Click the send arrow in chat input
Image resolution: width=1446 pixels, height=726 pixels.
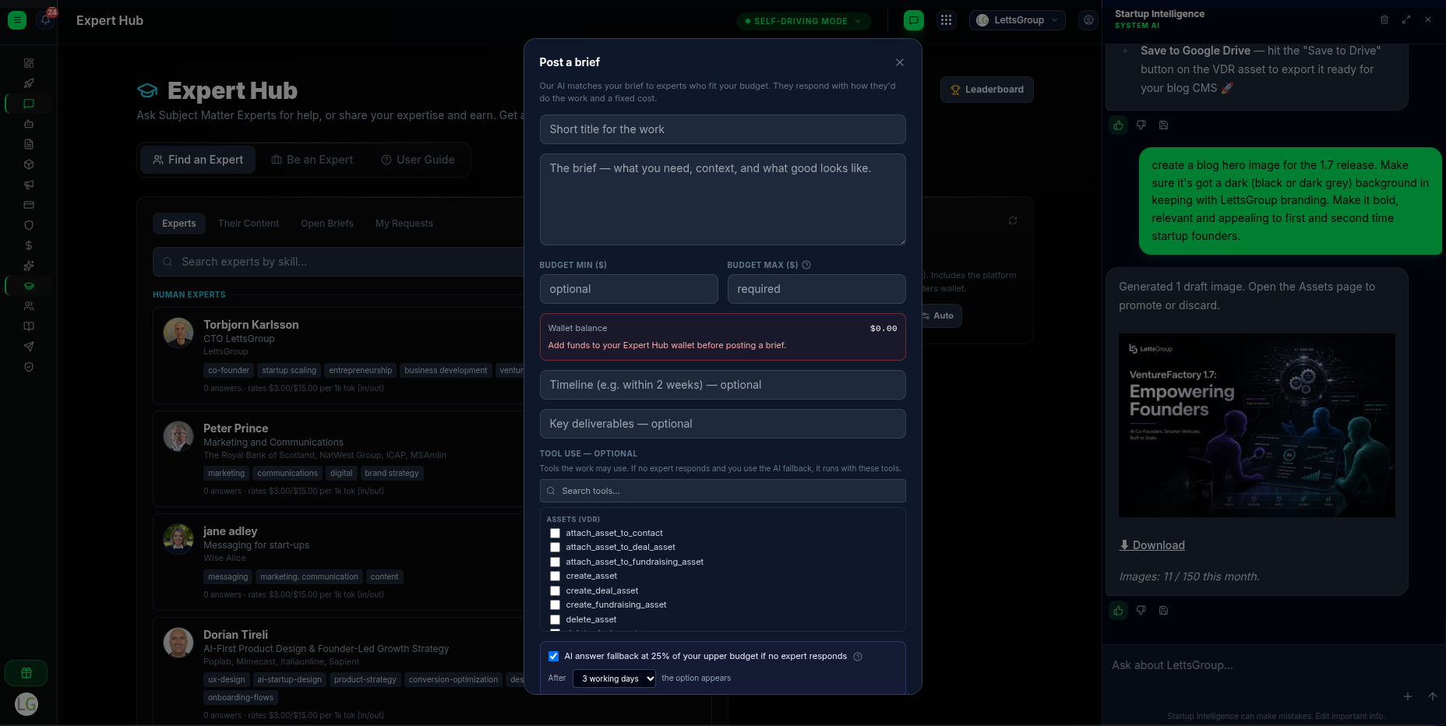(1433, 696)
